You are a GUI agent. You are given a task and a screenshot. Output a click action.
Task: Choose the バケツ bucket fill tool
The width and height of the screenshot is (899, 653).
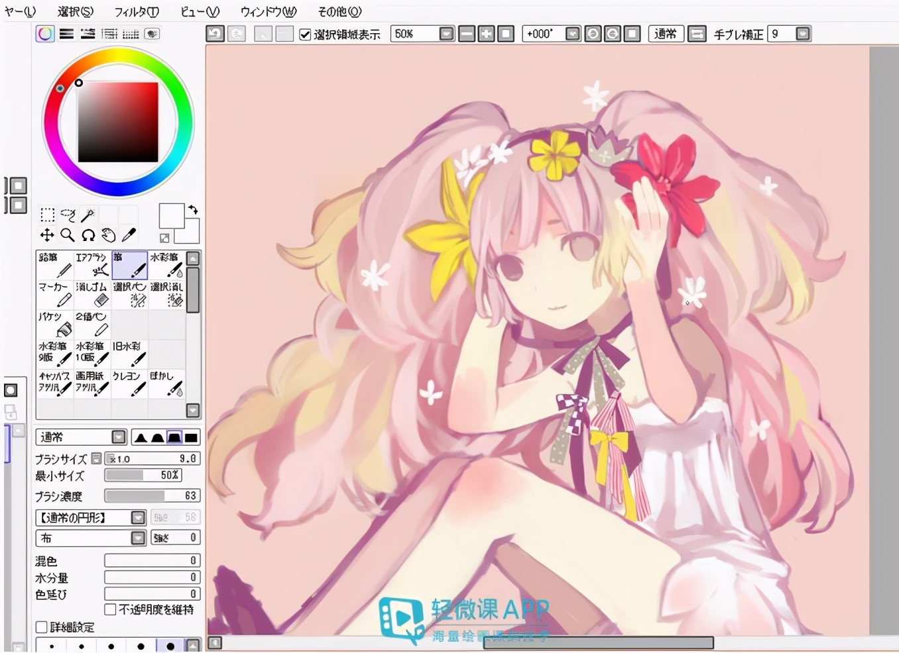(55, 325)
